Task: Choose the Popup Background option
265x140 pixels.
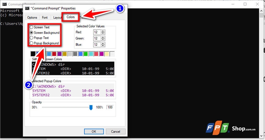Action: [x=31, y=43]
